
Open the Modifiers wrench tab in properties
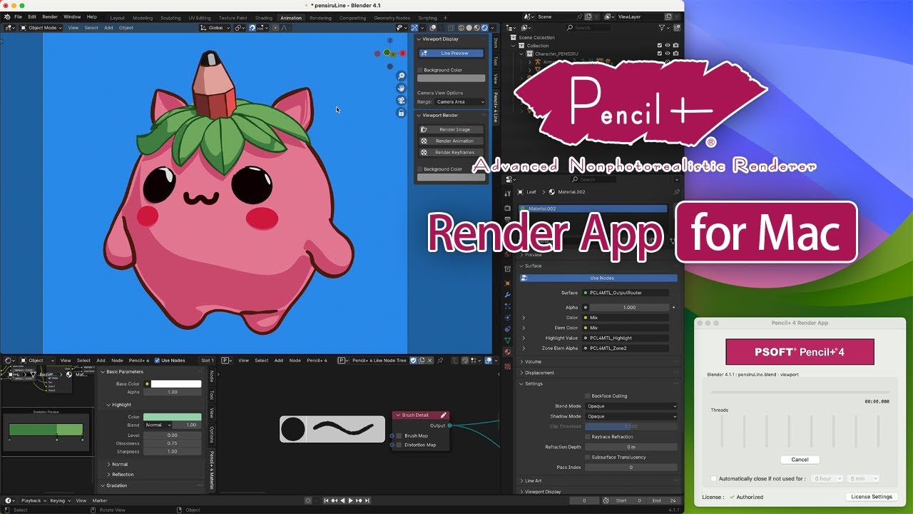tap(507, 295)
